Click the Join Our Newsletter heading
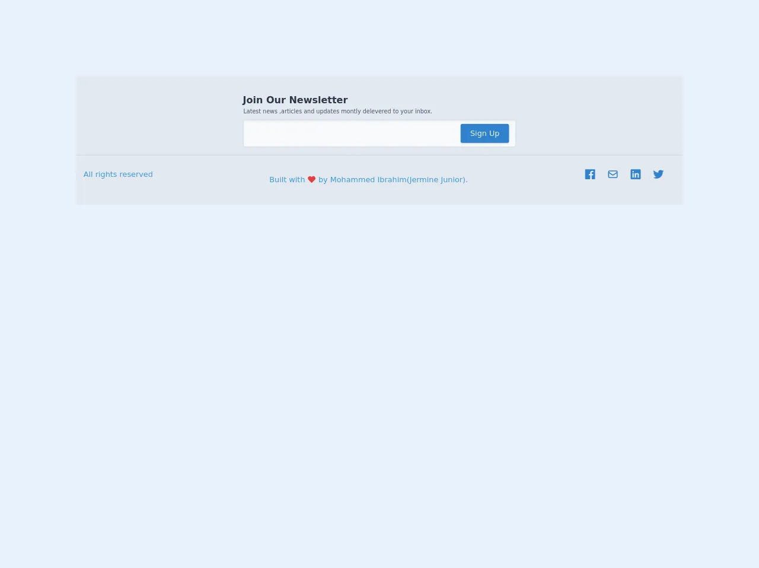 [295, 100]
